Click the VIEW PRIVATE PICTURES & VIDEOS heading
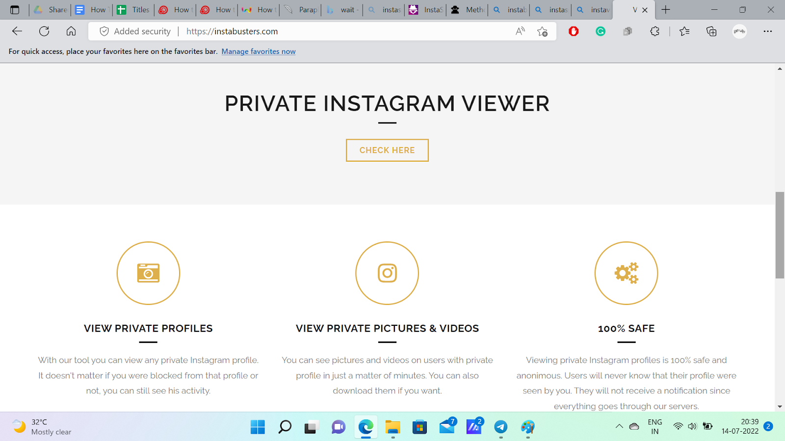785x441 pixels. point(387,328)
